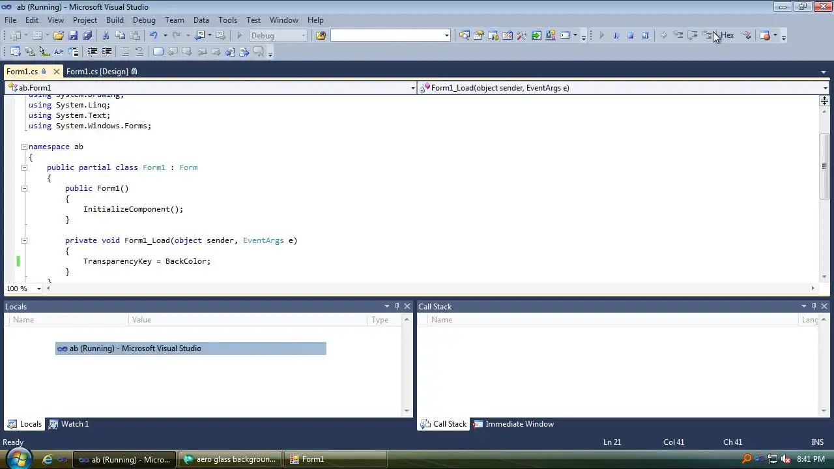This screenshot has width=834, height=469.
Task: Click the code editor vertical scrollbar thumb
Action: click(x=824, y=166)
